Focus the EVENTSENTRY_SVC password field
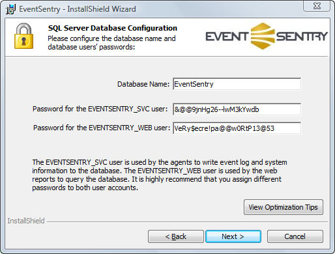This screenshot has width=335, height=254. [x=237, y=109]
